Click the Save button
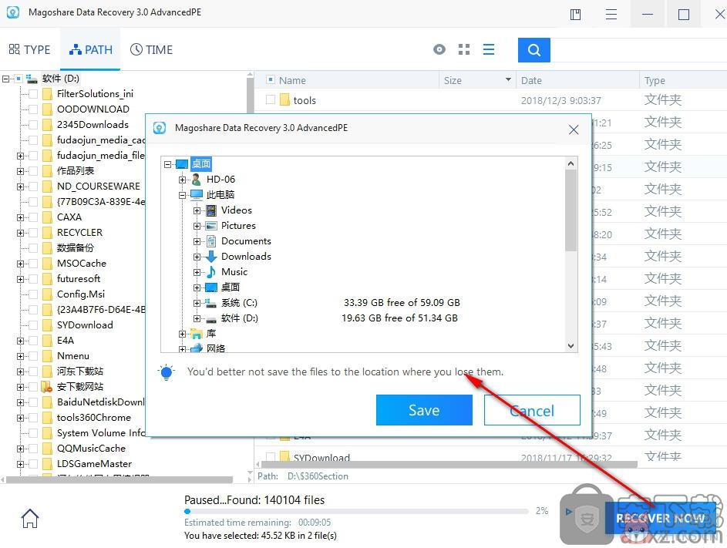Viewport: 727px width, 548px height. coord(424,410)
